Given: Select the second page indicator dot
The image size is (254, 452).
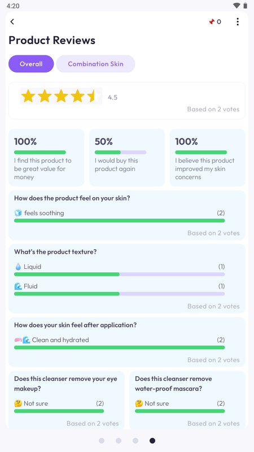Looking at the screenshot, I should (119, 441).
